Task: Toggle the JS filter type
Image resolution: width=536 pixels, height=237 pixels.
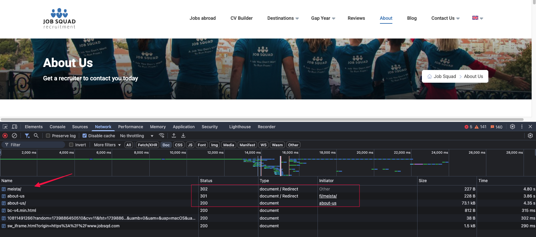Action: [190, 145]
